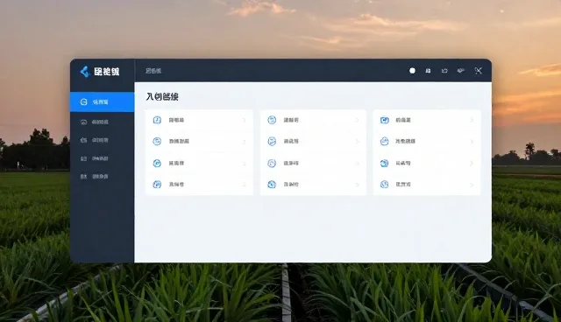The height and width of the screenshot is (322, 561).
Task: Click the icon in the middle card's second row
Action: [272, 142]
